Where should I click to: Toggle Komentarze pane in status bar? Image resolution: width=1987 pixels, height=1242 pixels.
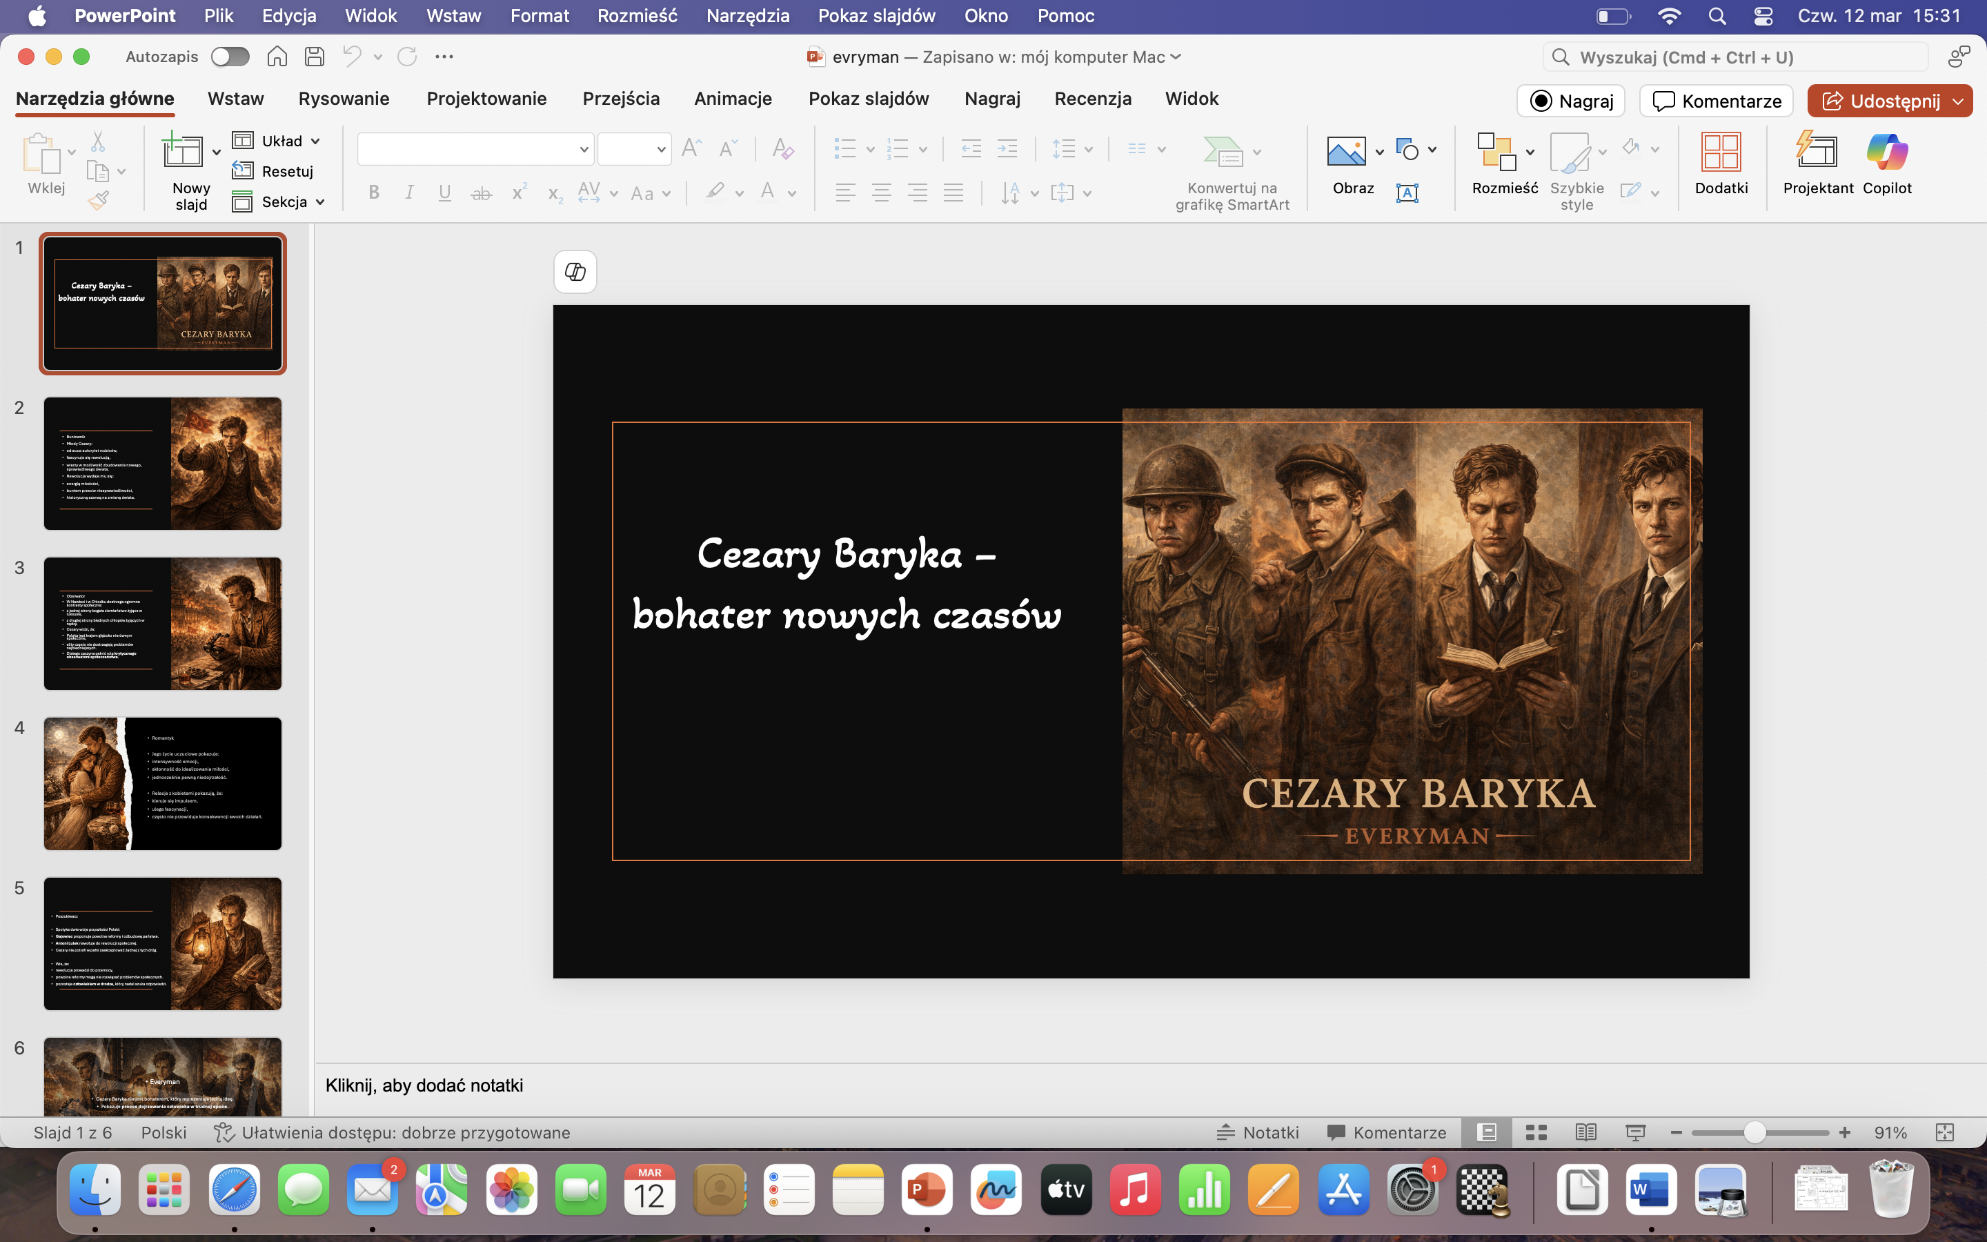pos(1387,1133)
